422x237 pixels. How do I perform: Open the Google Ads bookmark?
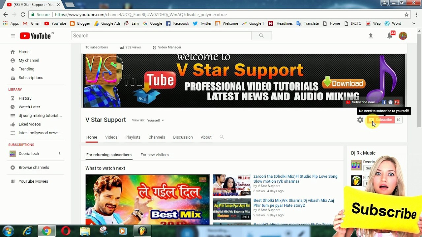(107, 23)
